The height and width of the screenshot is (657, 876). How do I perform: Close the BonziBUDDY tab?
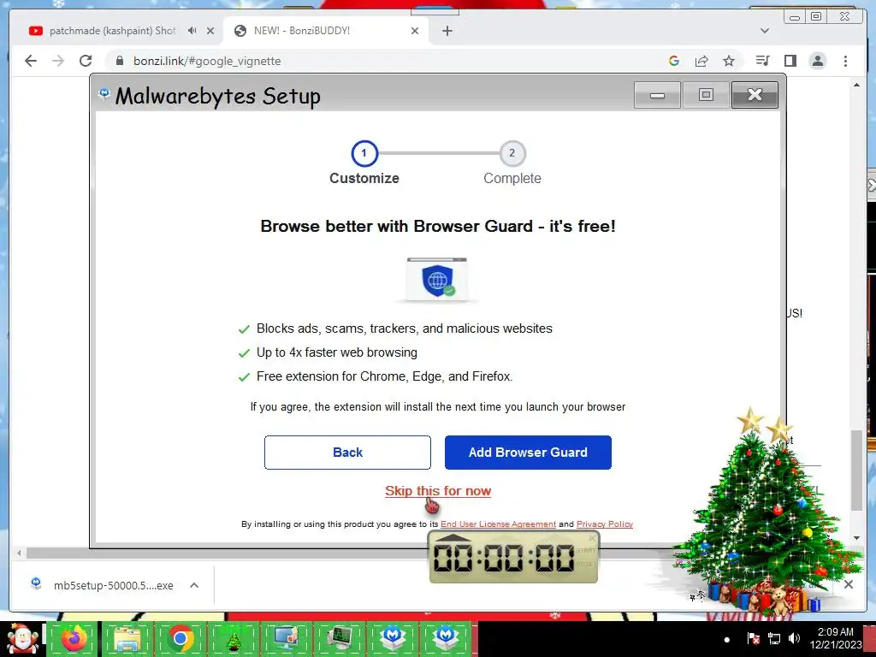[x=415, y=31]
